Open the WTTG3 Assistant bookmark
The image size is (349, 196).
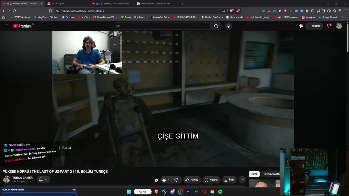(x=20, y=17)
